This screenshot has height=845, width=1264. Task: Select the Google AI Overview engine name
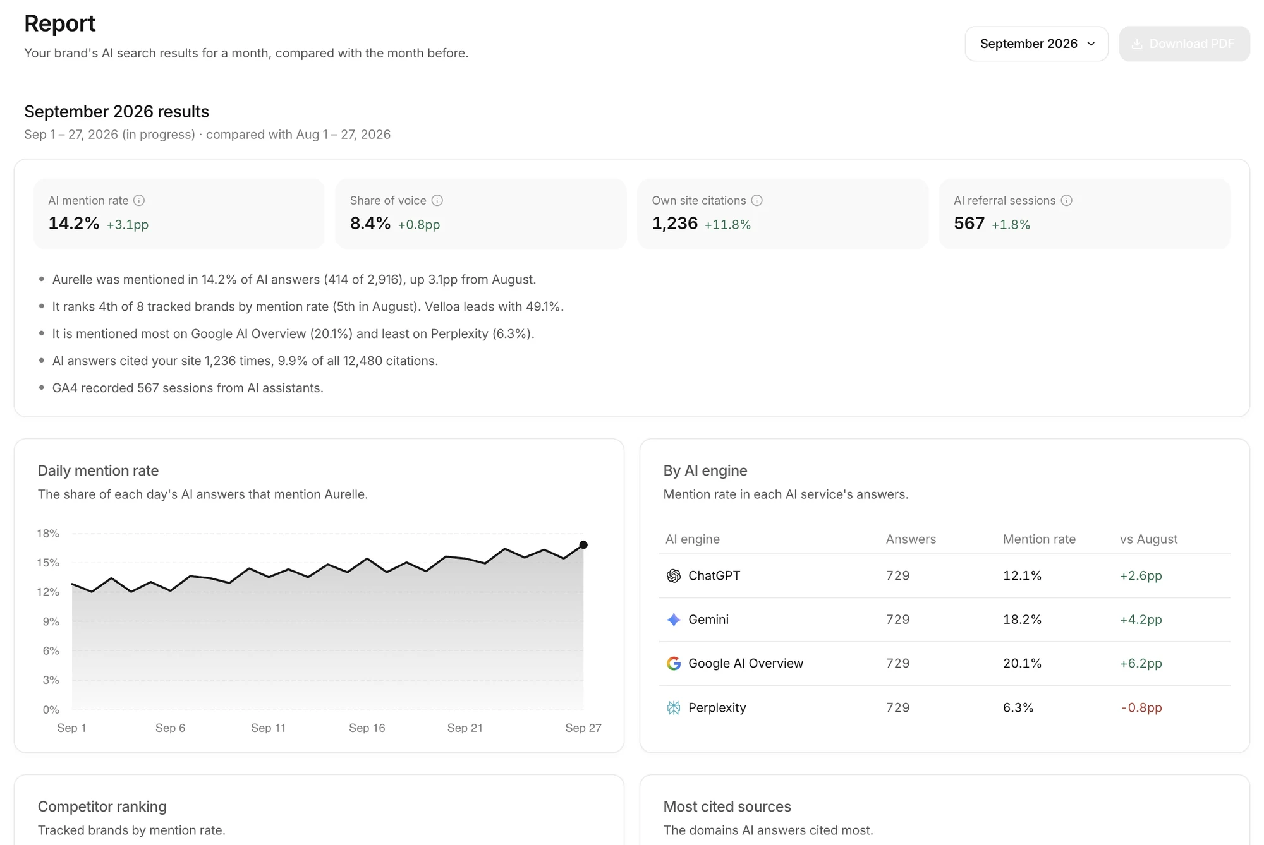click(x=746, y=663)
